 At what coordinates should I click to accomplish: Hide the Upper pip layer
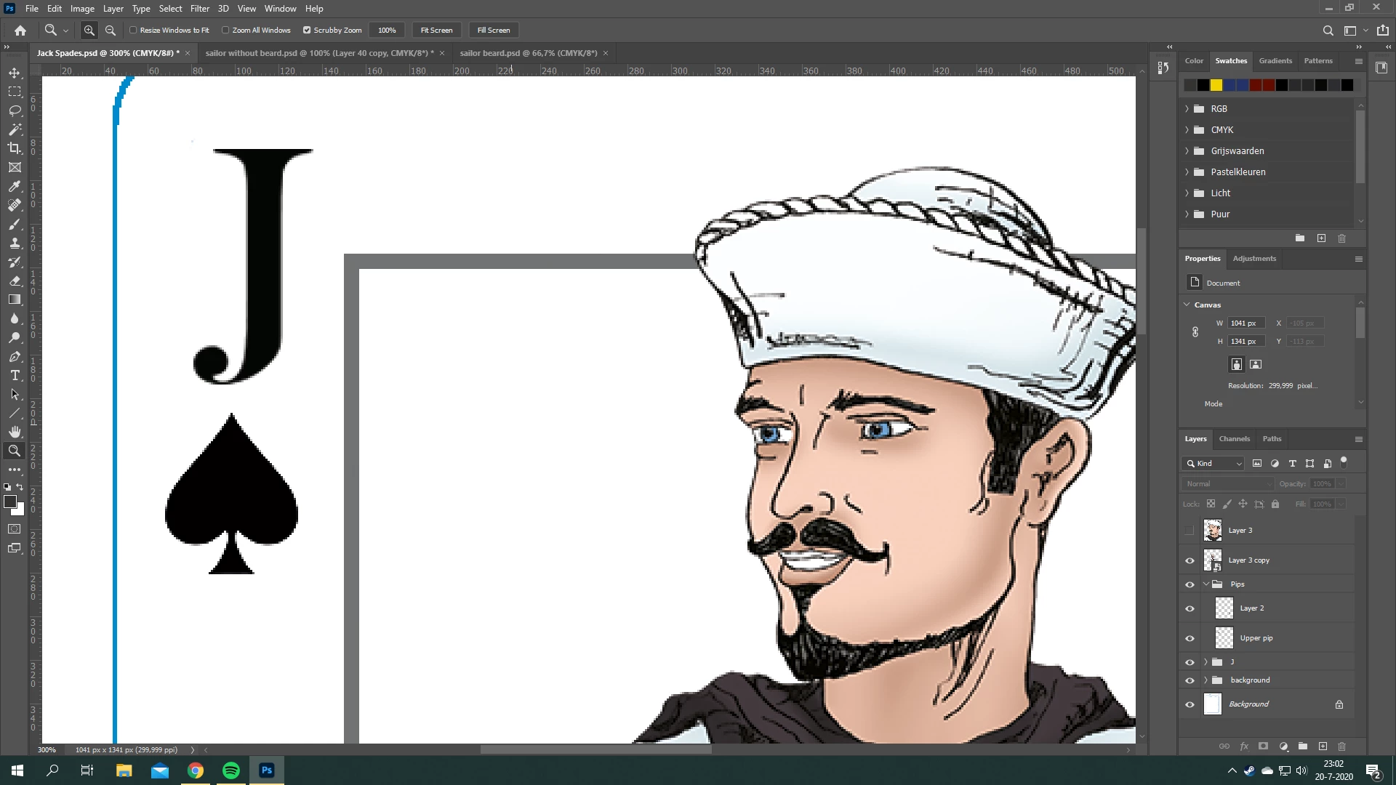coord(1190,638)
